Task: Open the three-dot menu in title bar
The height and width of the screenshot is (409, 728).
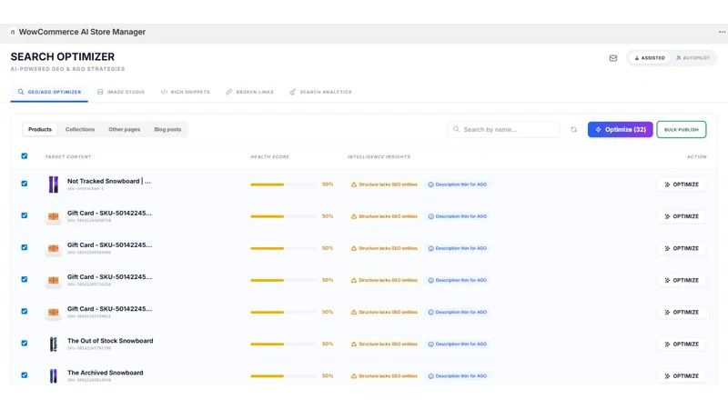Action: point(722,32)
